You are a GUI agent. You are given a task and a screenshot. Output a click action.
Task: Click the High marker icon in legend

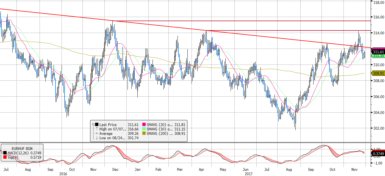tap(96, 129)
